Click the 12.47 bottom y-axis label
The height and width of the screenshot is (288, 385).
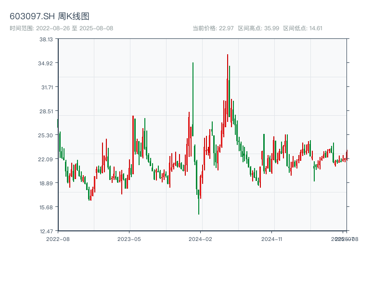coord(46,231)
